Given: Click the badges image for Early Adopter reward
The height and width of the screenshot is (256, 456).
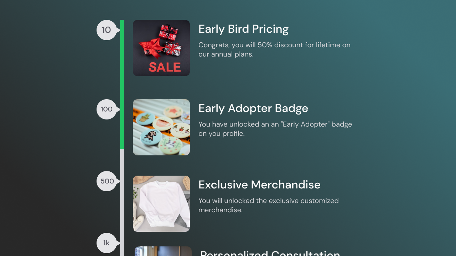Looking at the screenshot, I should 161,127.
